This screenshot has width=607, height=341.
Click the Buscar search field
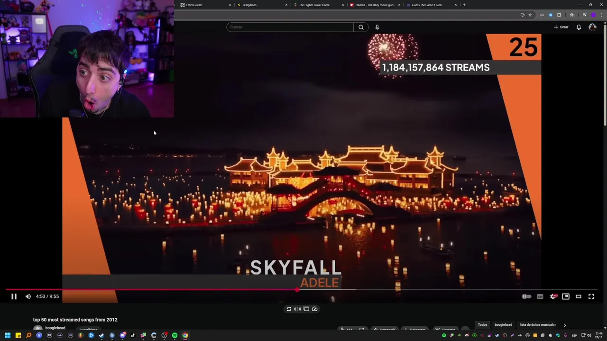[x=290, y=27]
